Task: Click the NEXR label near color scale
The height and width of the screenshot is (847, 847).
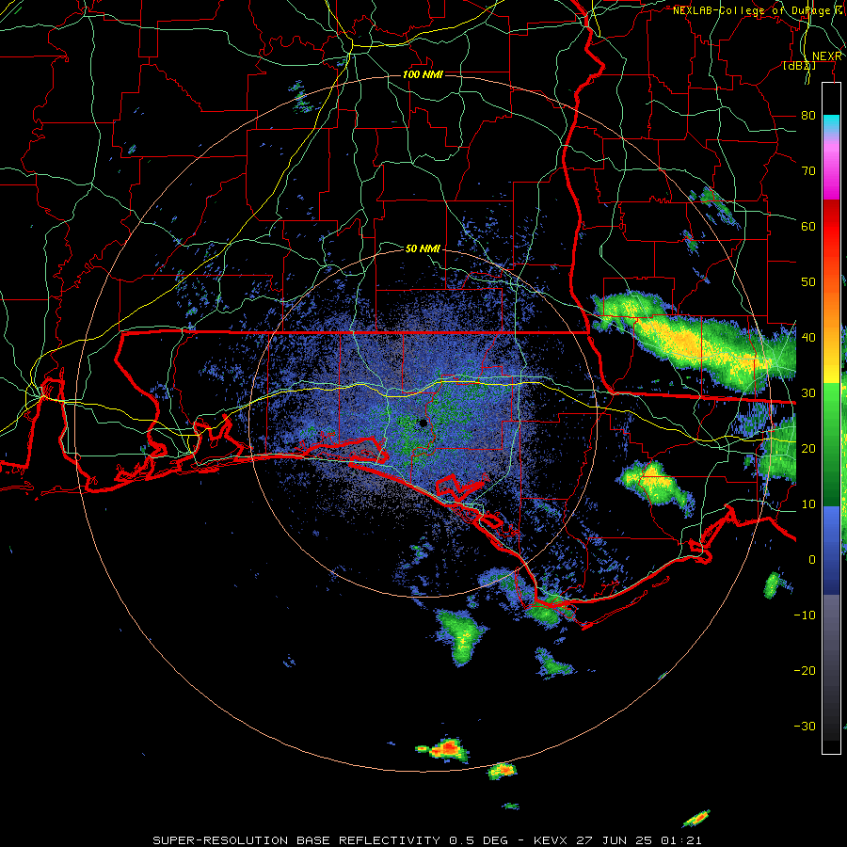Action: click(827, 56)
